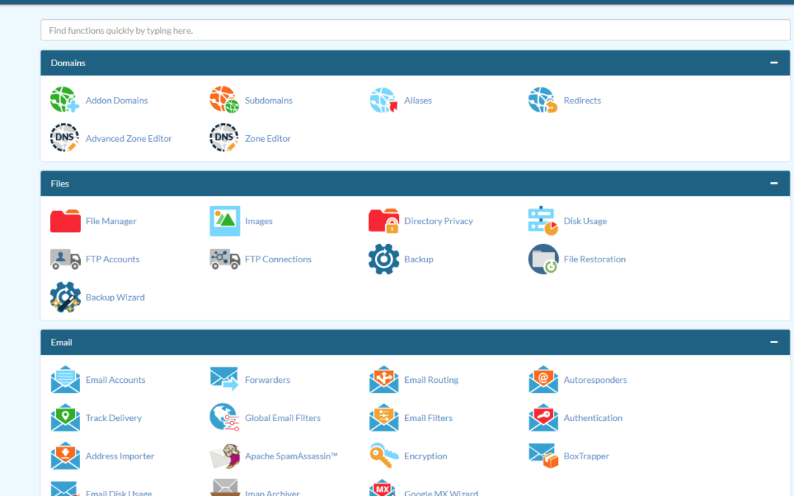794x496 pixels.
Task: Select the BoxTrapper icon
Action: pyautogui.click(x=542, y=456)
